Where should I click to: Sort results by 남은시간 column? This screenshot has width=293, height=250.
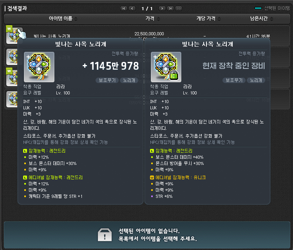pyautogui.click(x=271, y=19)
